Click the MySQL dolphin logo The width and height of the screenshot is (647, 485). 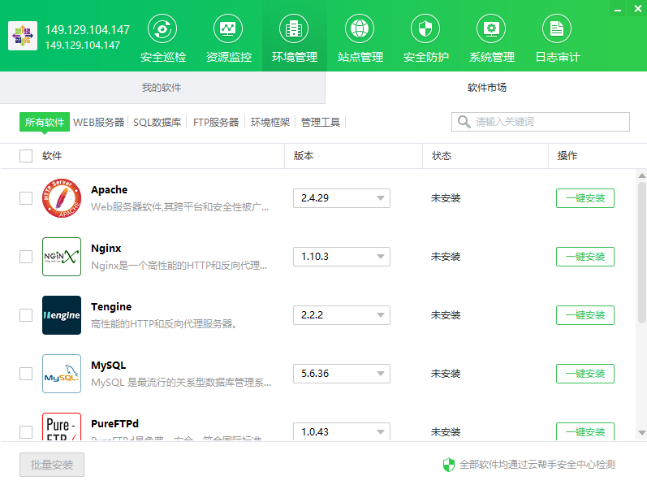pos(62,374)
